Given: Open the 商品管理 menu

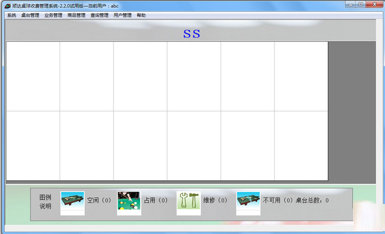Looking at the screenshot, I should pyautogui.click(x=77, y=15).
